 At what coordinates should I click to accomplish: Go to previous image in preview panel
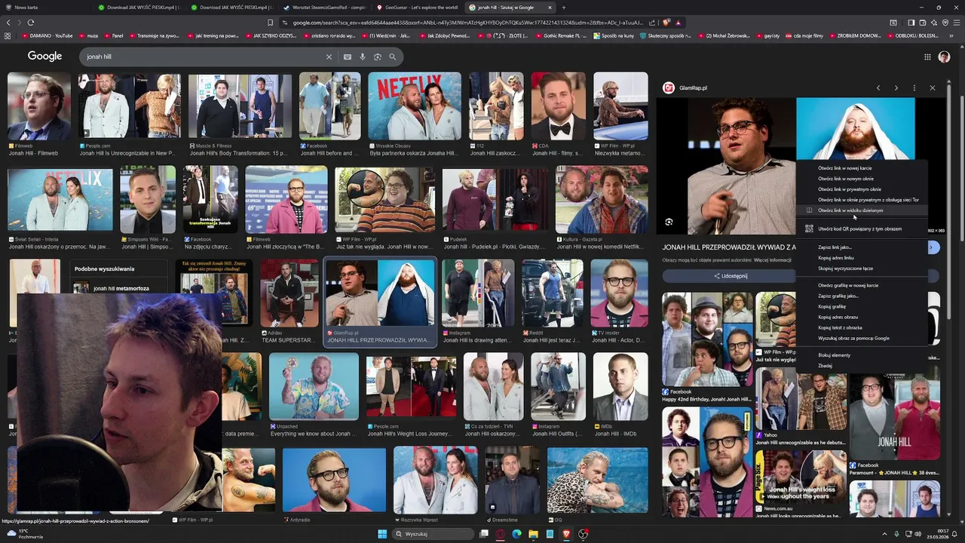coord(878,88)
